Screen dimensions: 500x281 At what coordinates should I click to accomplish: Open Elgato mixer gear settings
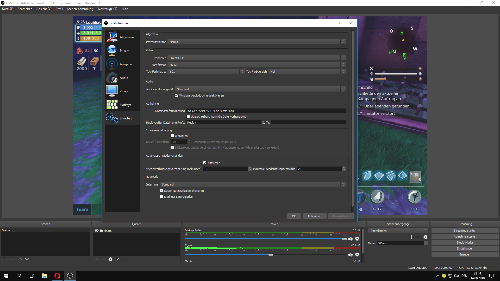click(x=357, y=255)
